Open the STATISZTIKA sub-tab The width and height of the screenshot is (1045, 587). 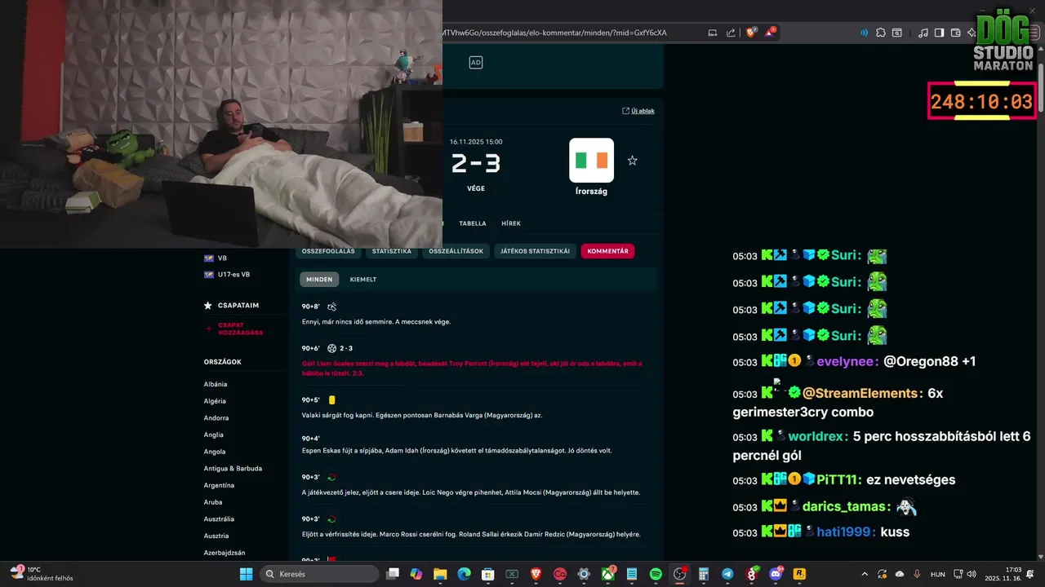click(x=392, y=251)
